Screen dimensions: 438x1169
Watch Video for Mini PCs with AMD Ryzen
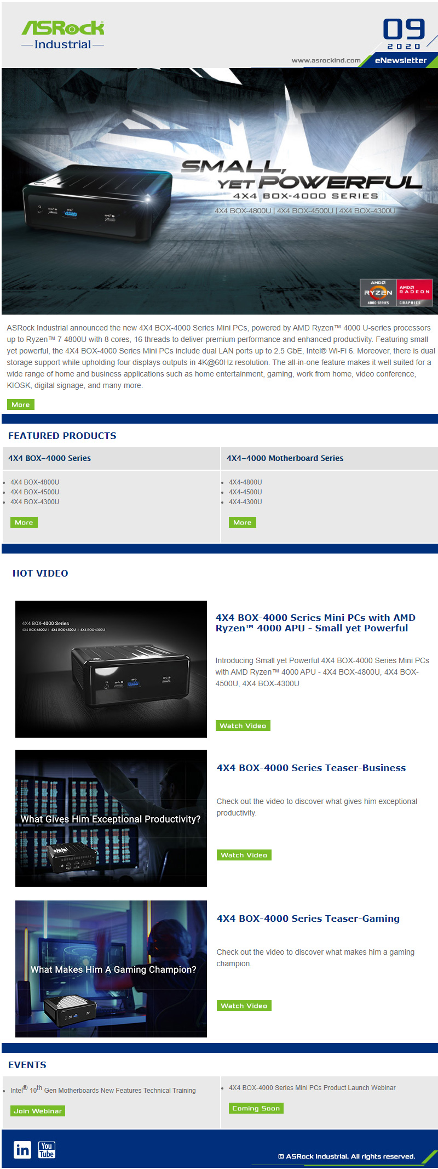[x=243, y=726]
